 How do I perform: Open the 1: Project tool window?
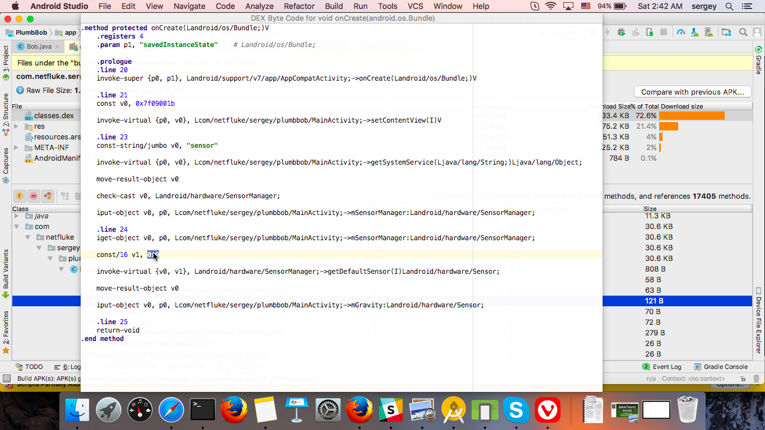tap(6, 63)
